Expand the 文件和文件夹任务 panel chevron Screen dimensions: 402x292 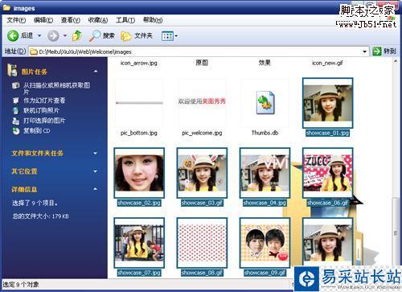[x=95, y=153]
